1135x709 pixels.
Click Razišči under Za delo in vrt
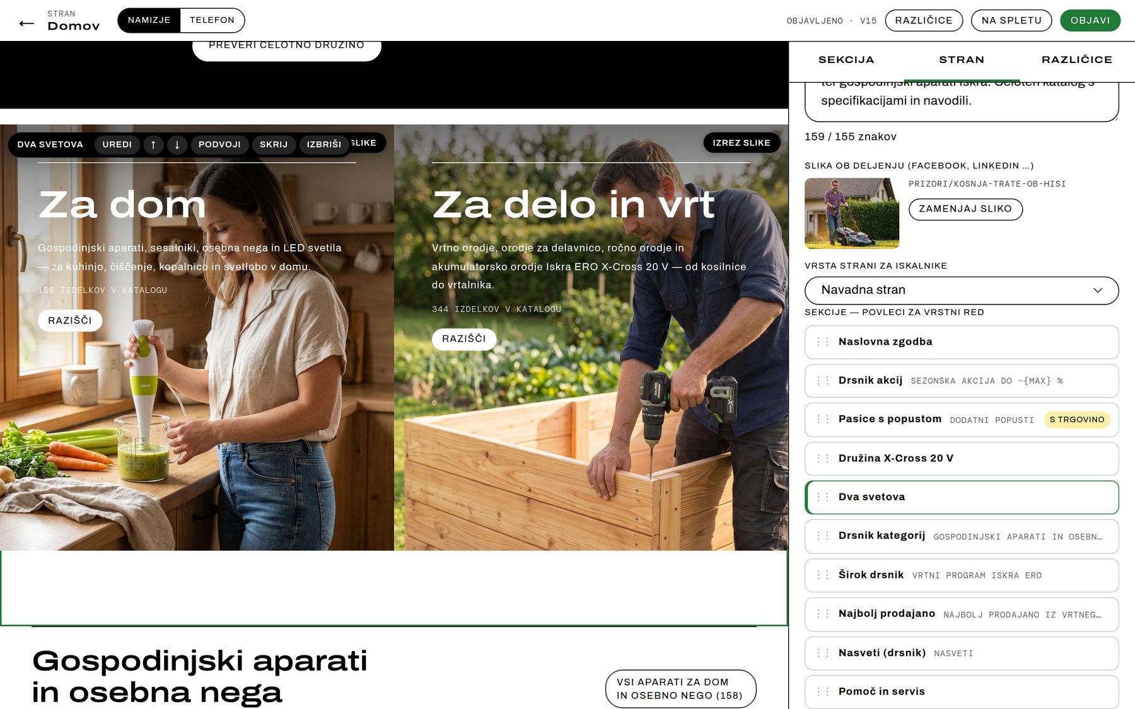(x=464, y=339)
